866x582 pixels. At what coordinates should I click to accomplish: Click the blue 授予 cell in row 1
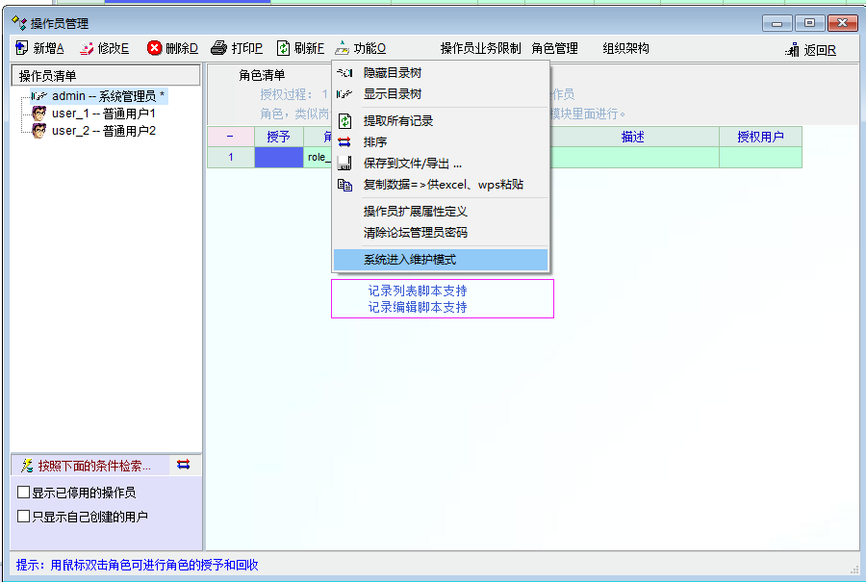point(278,158)
